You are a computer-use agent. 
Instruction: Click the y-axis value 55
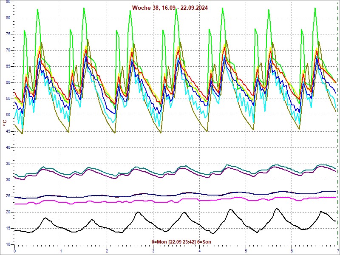click(x=8, y=99)
